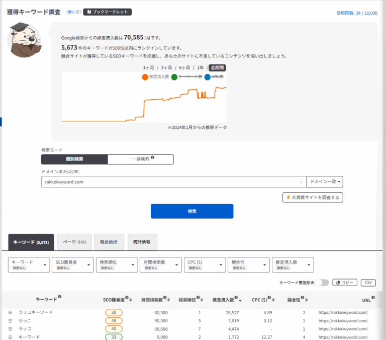Click help icon beside URL column header
Screen dimensions: 386x340
point(373,298)
